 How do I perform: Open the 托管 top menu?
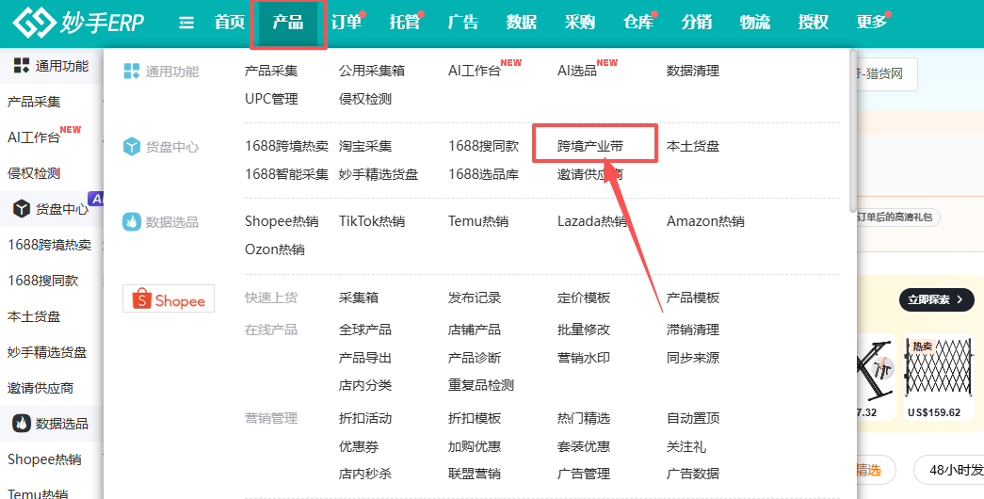pos(405,22)
